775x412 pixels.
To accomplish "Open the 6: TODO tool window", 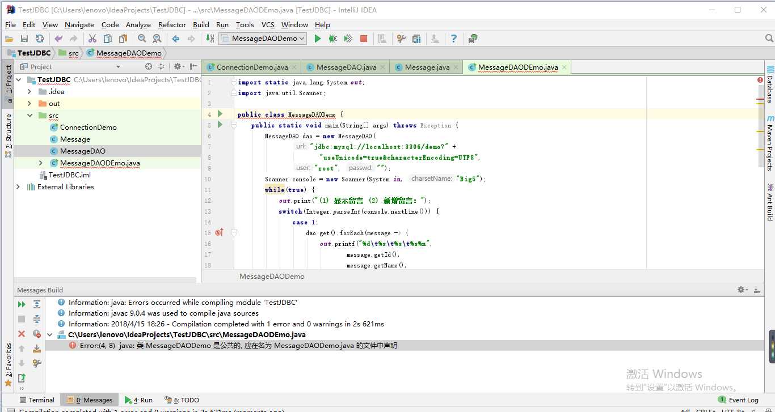I will click(x=182, y=400).
